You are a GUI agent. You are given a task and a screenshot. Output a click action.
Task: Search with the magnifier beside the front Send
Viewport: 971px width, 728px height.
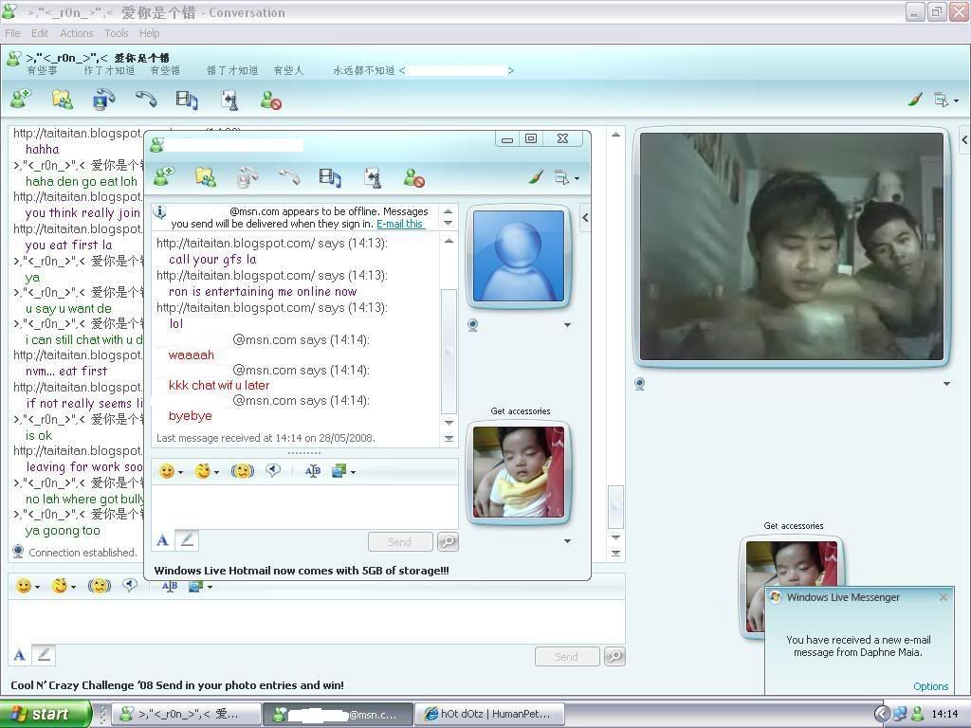pos(448,542)
